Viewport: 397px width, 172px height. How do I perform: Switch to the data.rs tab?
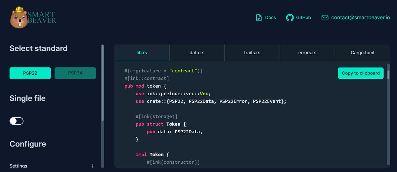(x=197, y=53)
